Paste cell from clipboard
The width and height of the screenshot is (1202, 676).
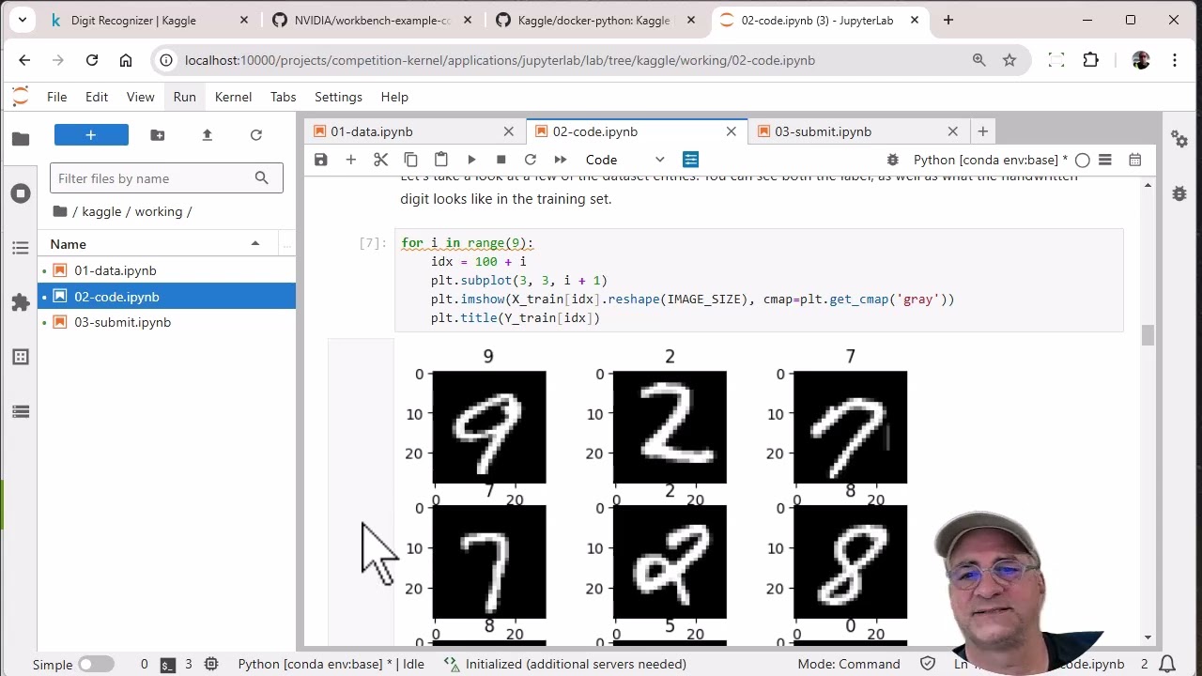click(x=441, y=160)
